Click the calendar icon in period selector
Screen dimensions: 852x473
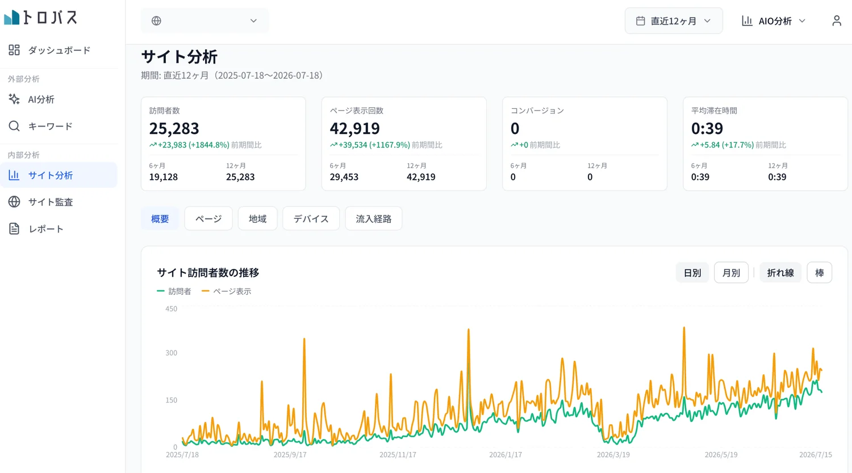click(640, 21)
